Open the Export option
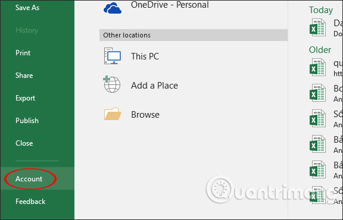Viewport: 343px width, 220px height. click(x=25, y=98)
